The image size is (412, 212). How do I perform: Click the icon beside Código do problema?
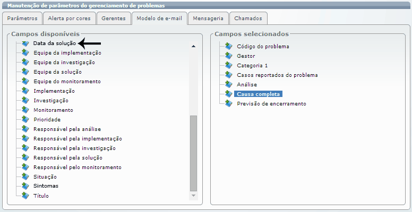pos(228,46)
